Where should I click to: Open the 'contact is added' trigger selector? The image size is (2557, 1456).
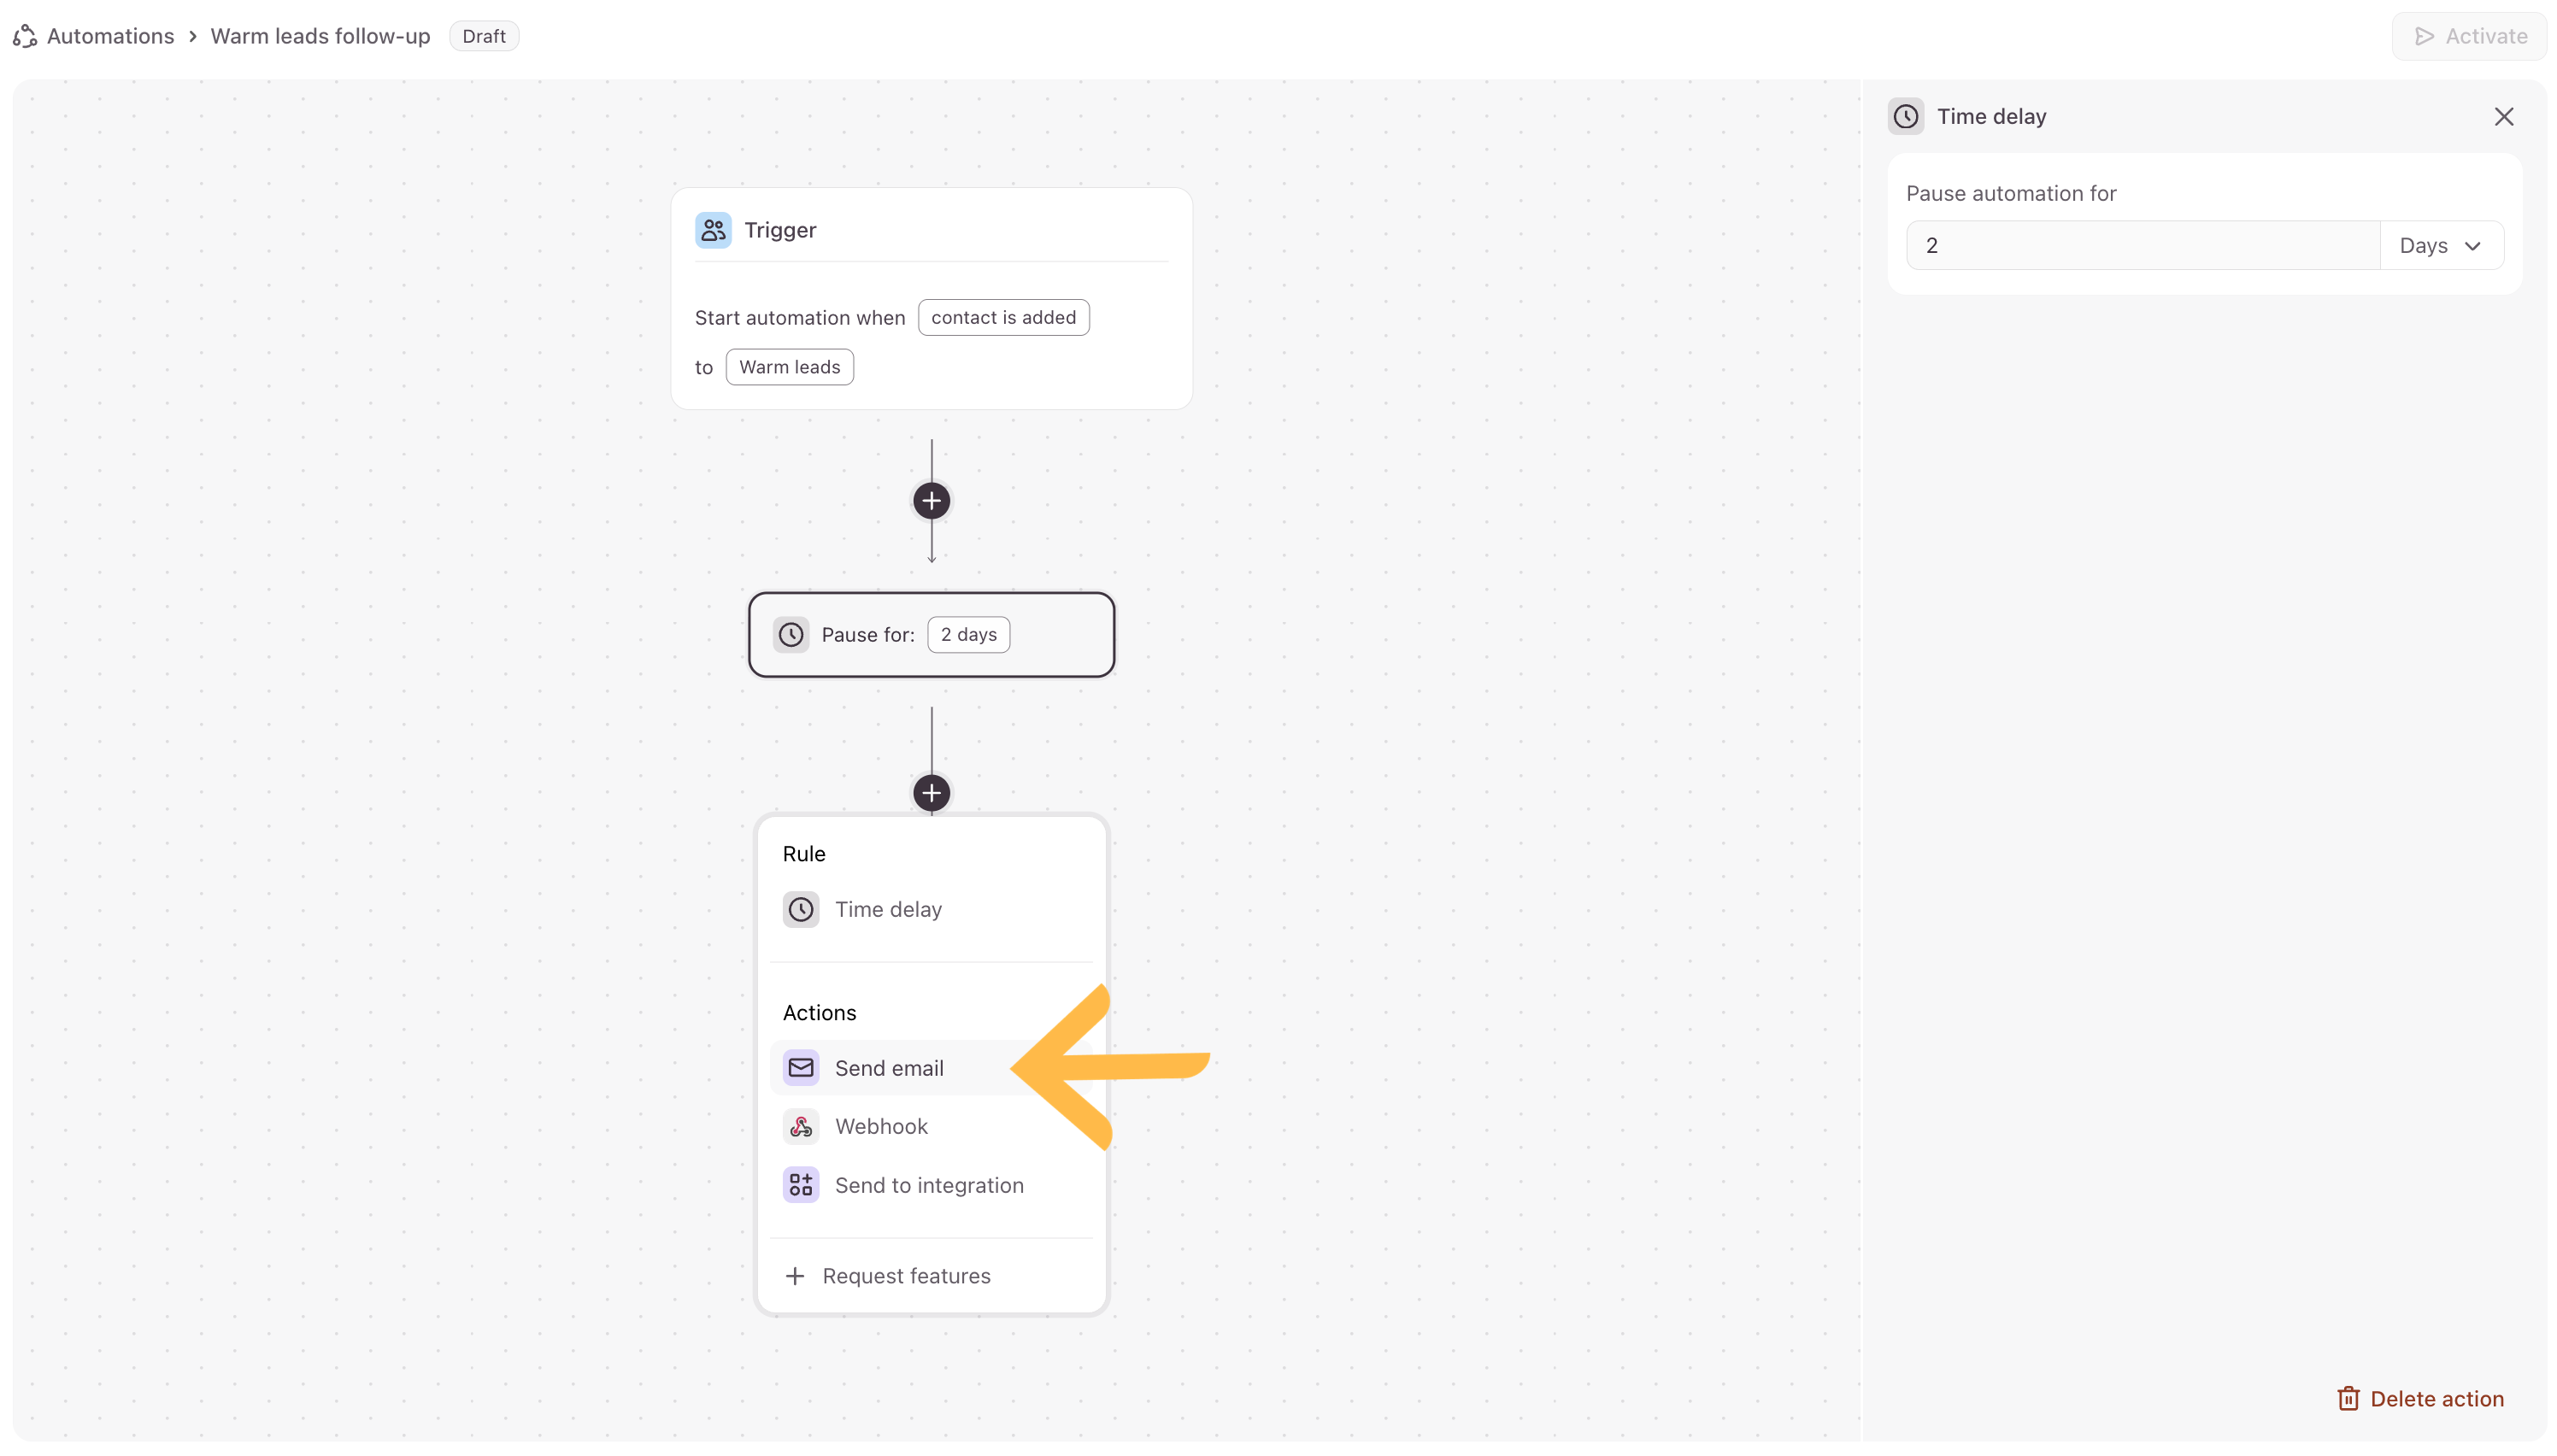(x=1003, y=318)
